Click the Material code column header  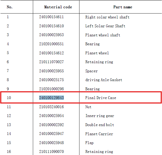[x=58, y=7]
